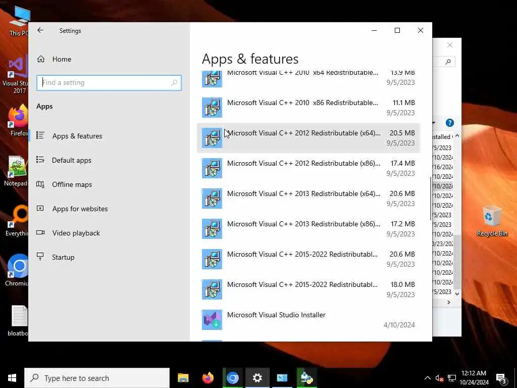Click the installer icon of Visual C++ 2010 x86
This screenshot has height=388, width=517.
coord(212,108)
